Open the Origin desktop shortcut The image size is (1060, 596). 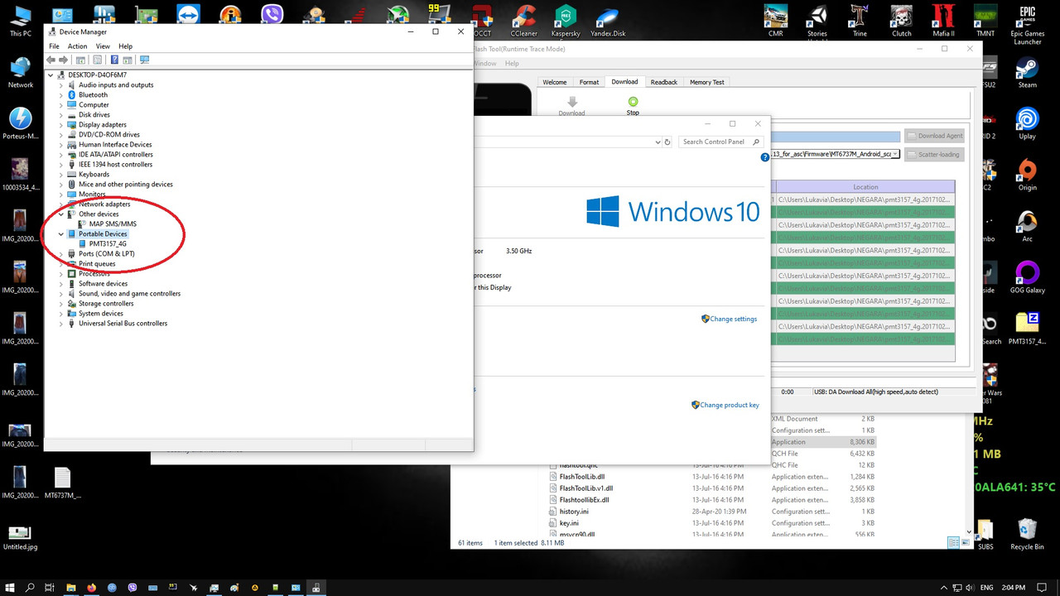tap(1028, 174)
